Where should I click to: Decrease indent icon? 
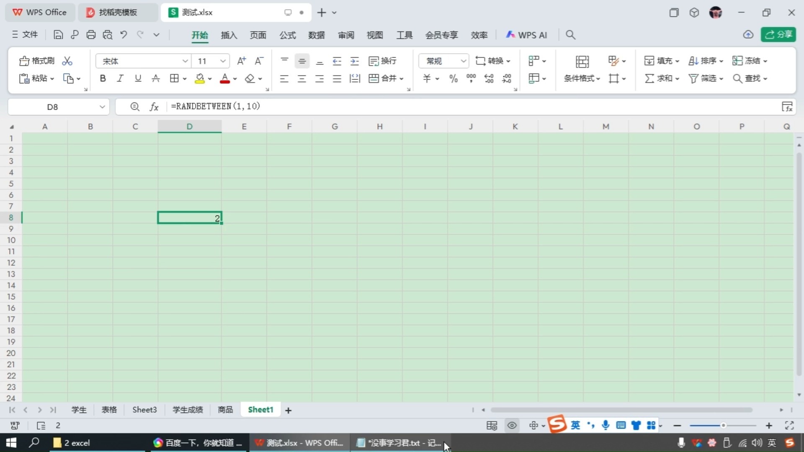click(x=337, y=61)
